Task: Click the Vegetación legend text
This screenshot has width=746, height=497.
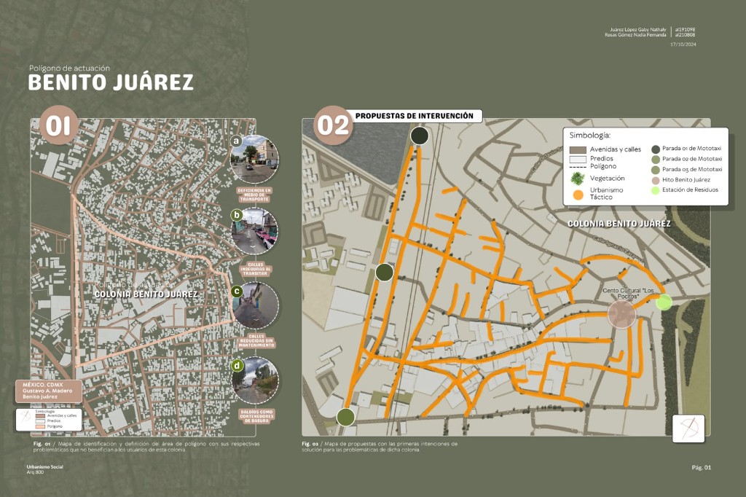Action: [607, 179]
